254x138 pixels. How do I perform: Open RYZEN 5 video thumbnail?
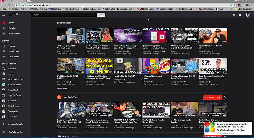185,35
